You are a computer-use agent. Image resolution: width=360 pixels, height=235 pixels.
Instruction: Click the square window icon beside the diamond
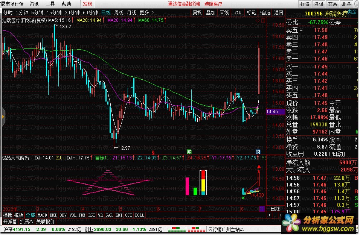point(263,21)
